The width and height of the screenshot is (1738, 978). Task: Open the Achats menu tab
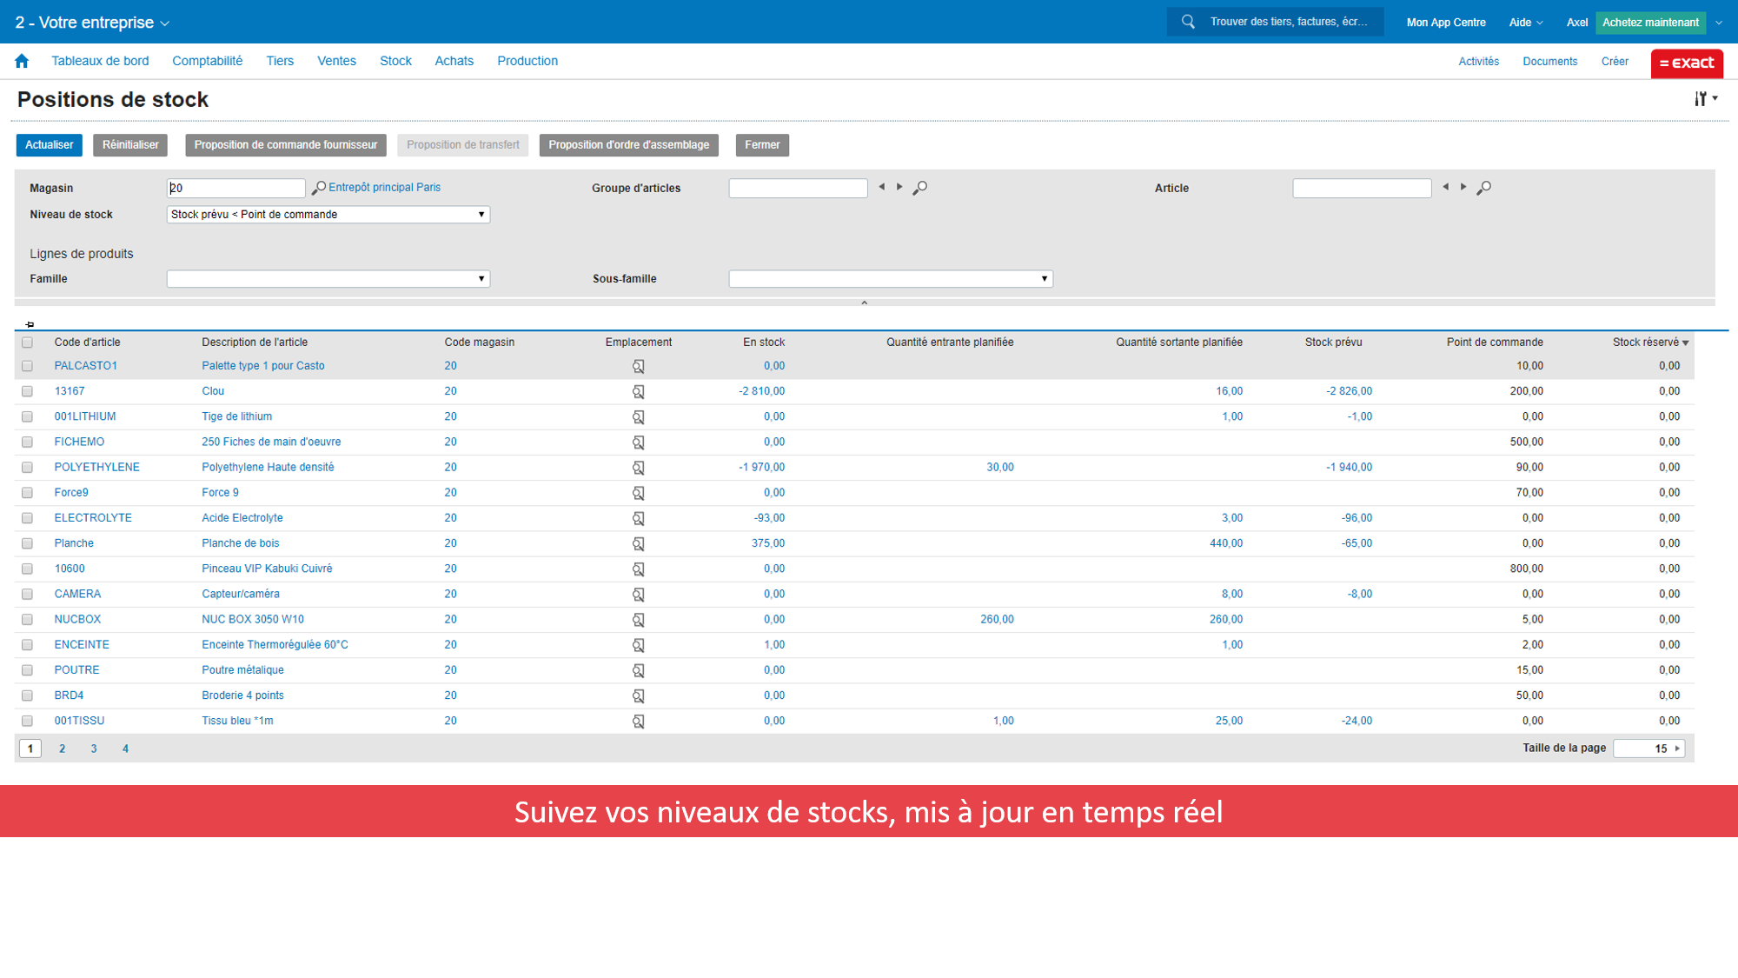[x=451, y=61]
